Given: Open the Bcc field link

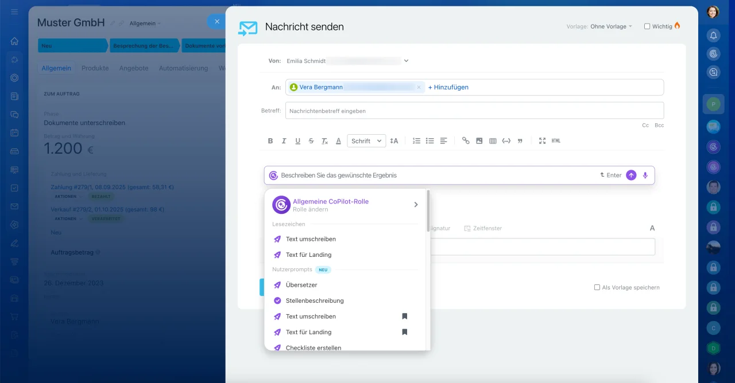Looking at the screenshot, I should 659,125.
